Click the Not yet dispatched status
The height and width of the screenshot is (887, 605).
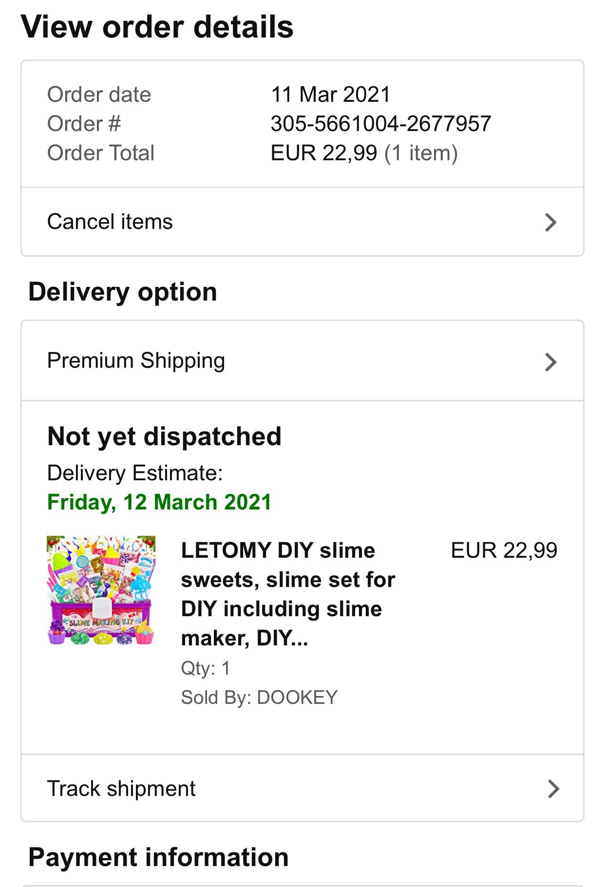(164, 436)
